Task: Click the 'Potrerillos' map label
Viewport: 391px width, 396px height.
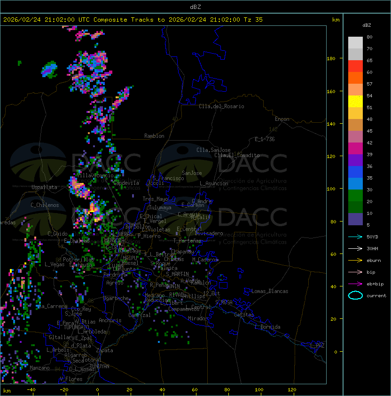Action: 78,260
